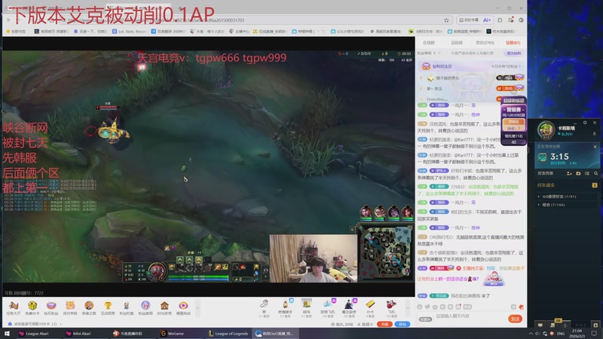The width and height of the screenshot is (603, 339).
Task: Click add-friend icon in League client
Action: pos(569,173)
